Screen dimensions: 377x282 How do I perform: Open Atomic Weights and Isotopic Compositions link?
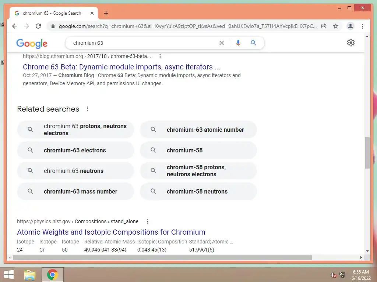pos(111,232)
